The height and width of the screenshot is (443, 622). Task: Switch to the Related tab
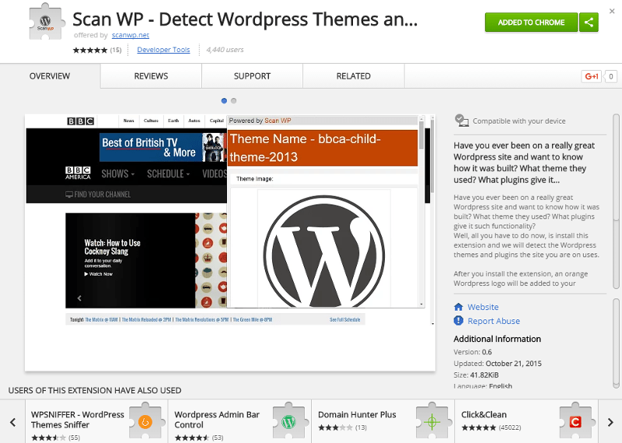pyautogui.click(x=354, y=75)
